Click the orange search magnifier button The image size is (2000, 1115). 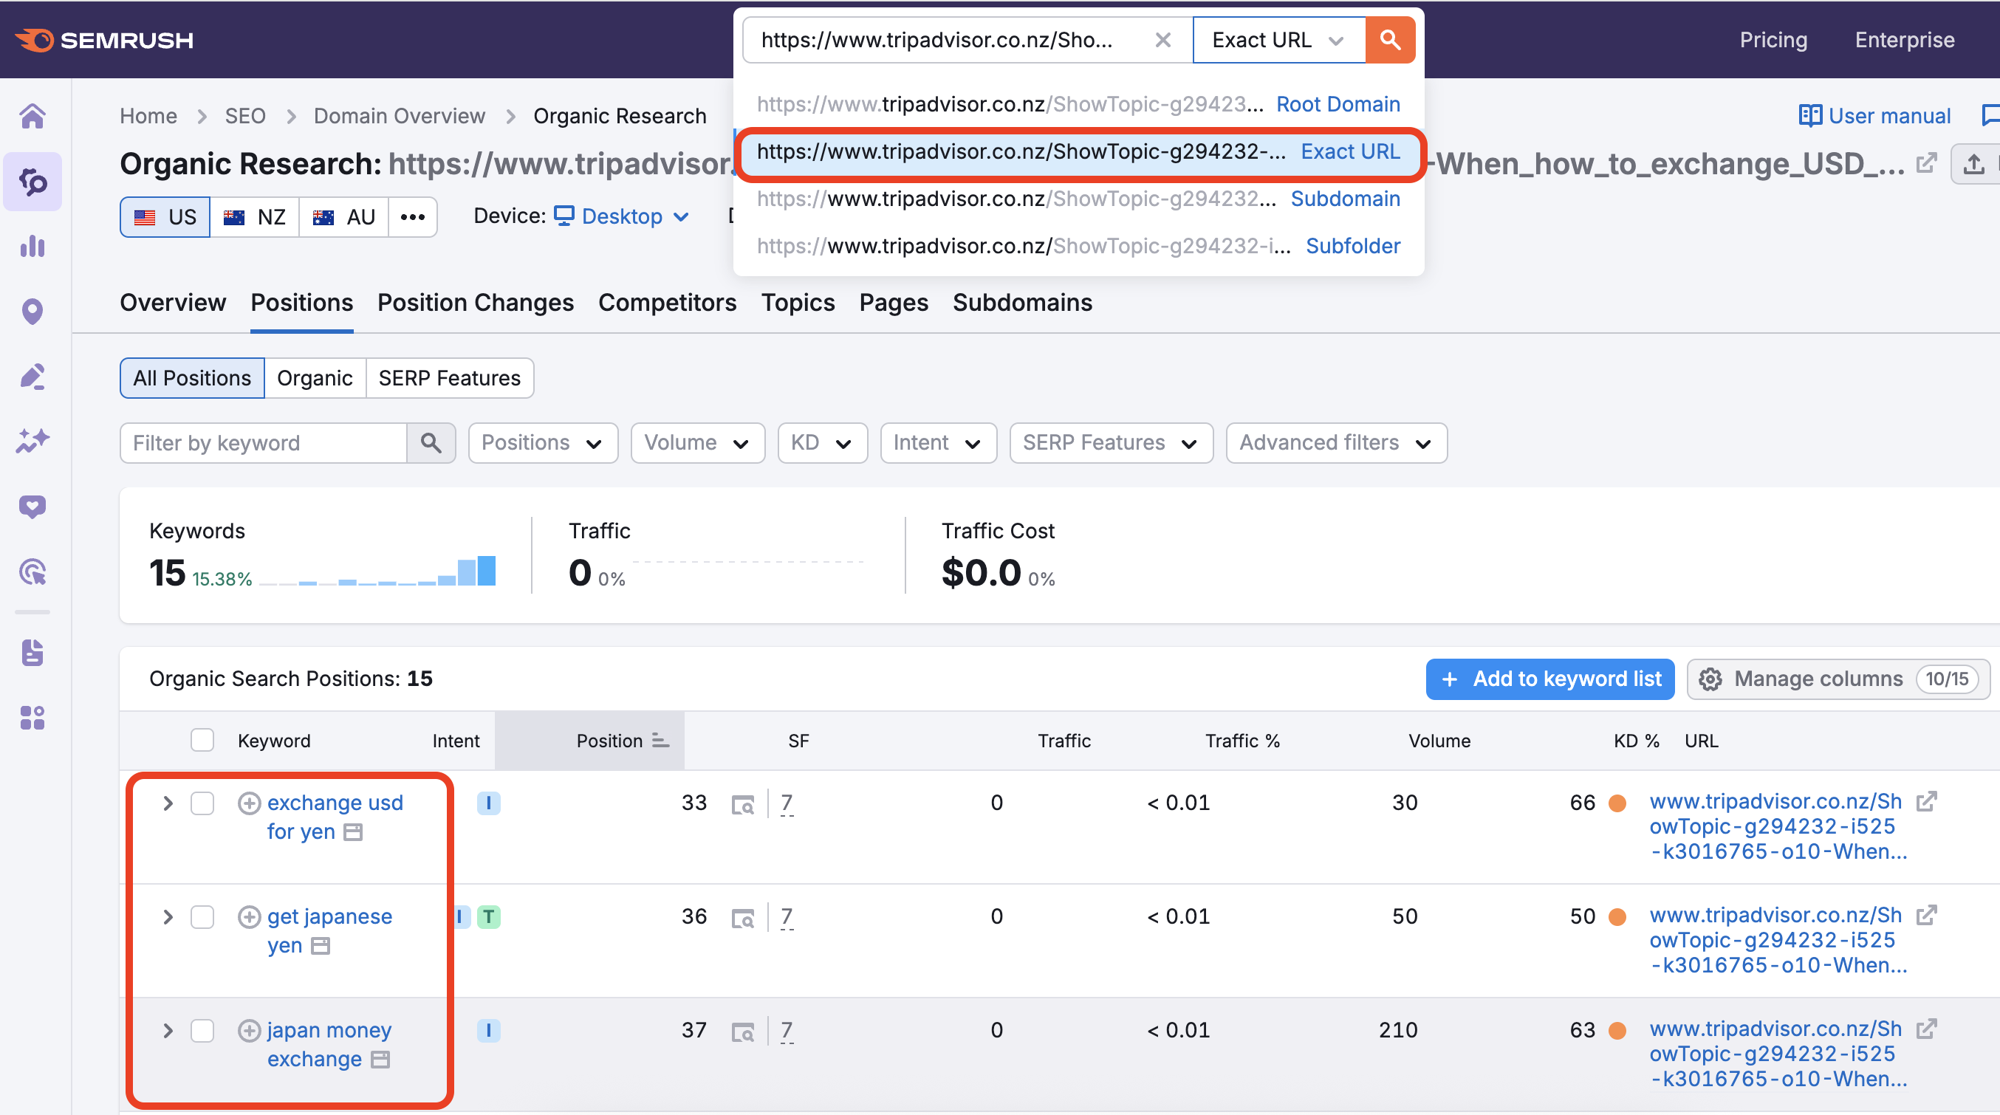point(1390,40)
